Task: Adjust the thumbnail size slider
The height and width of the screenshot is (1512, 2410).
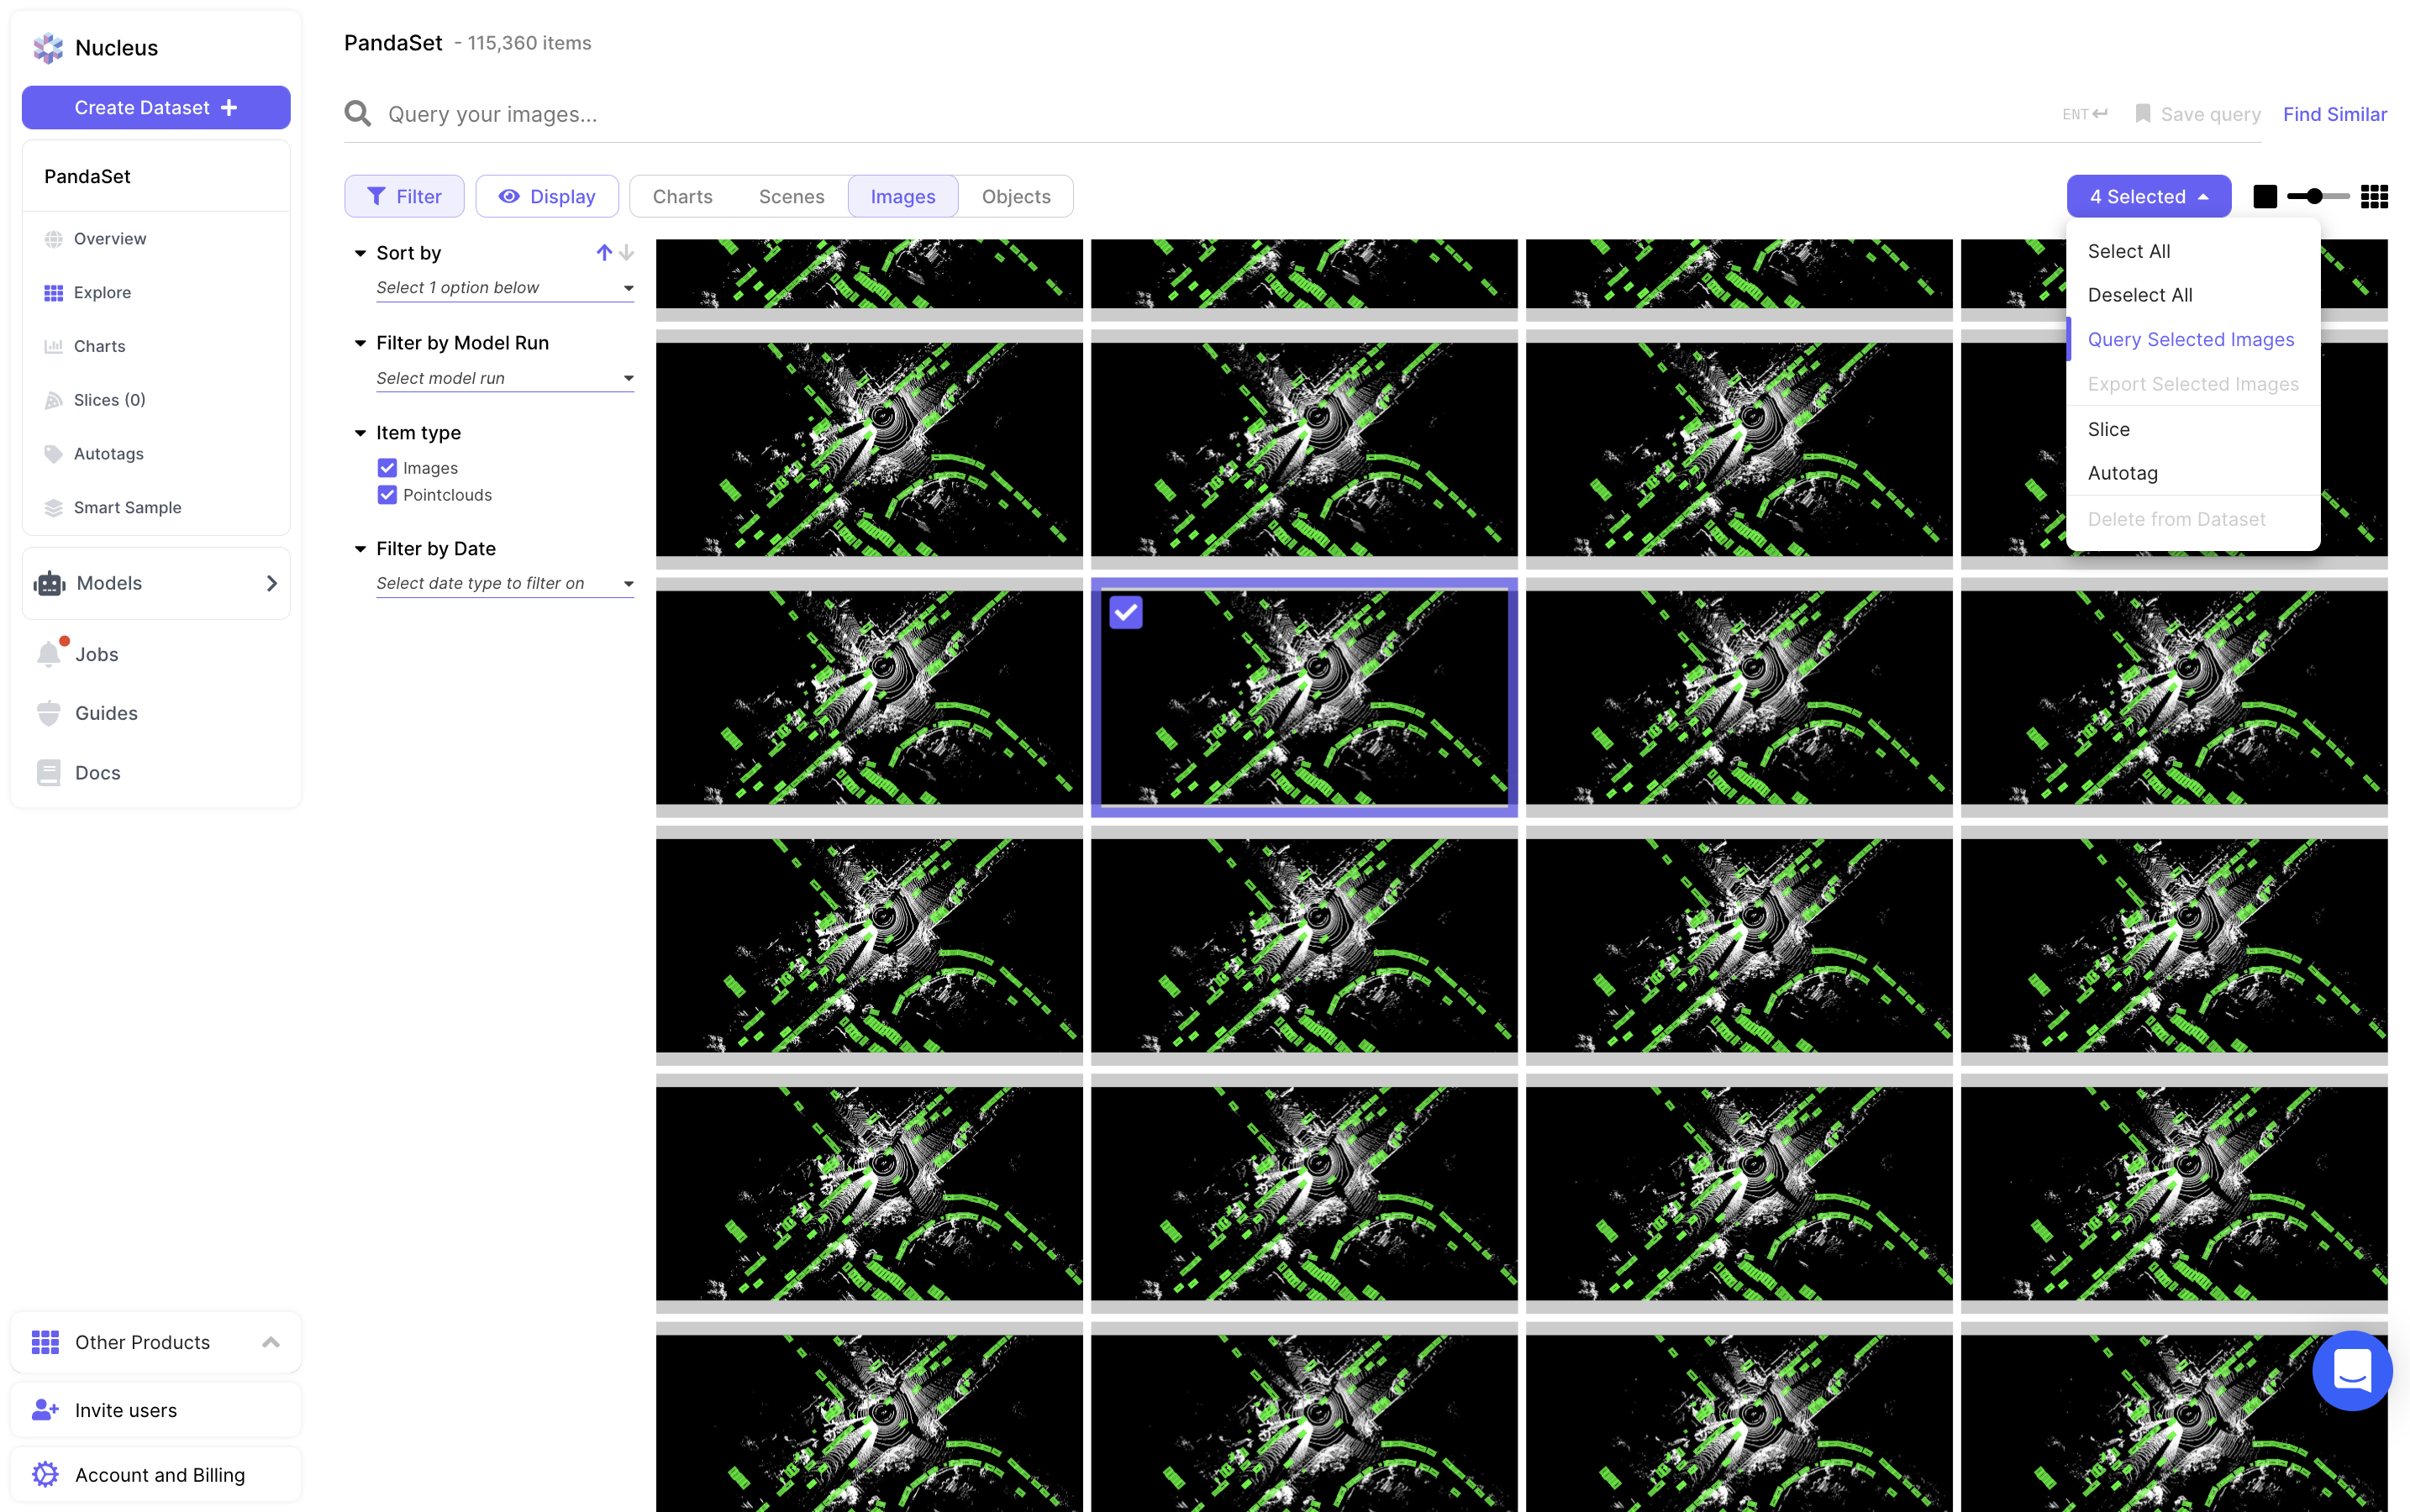Action: [x=2314, y=197]
